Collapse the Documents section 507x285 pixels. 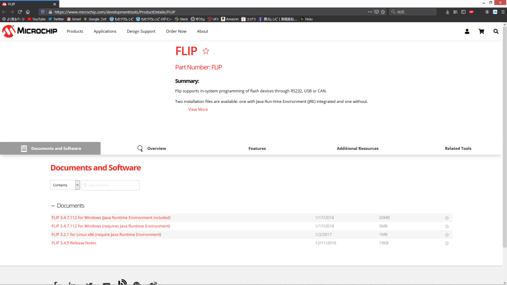tap(52, 206)
